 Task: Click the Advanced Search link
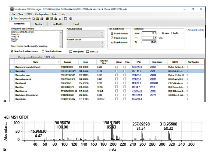[x=196, y=30]
